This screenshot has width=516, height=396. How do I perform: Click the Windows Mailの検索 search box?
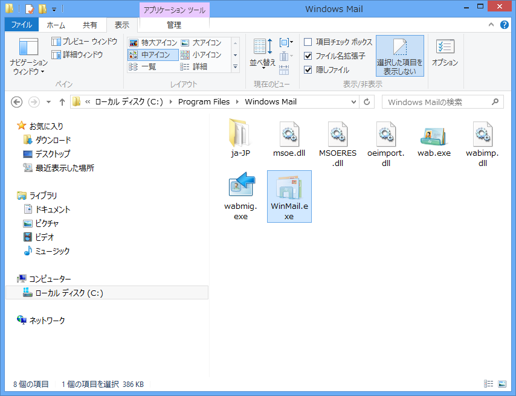(442, 102)
